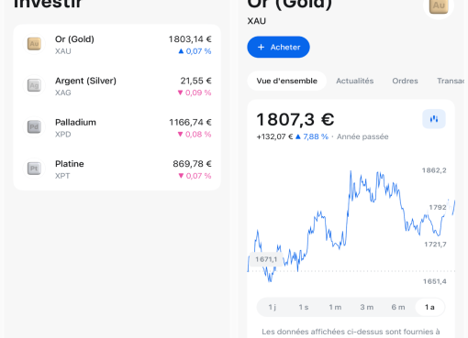Choose the 3 m chart period
The image size is (468, 338).
(x=366, y=307)
